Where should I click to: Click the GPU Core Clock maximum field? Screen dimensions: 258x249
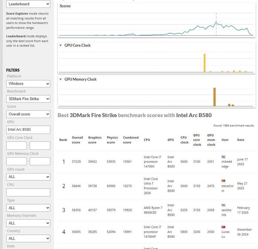point(40,146)
